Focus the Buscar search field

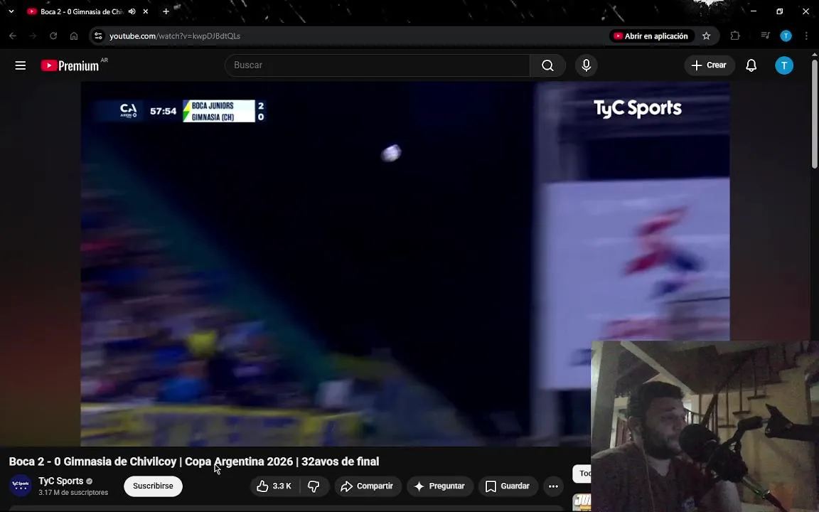pyautogui.click(x=377, y=65)
